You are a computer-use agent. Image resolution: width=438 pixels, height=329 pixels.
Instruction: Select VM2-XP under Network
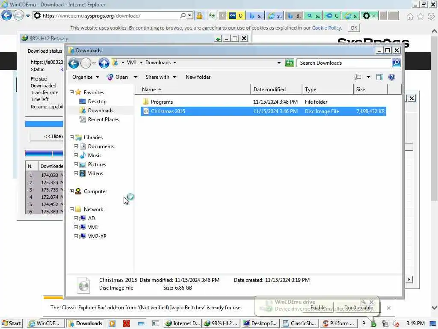coord(97,236)
